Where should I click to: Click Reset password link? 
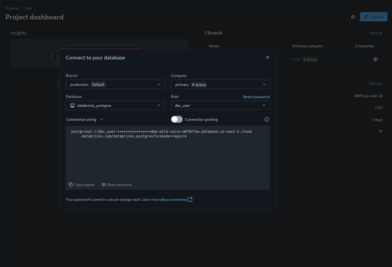point(256,97)
